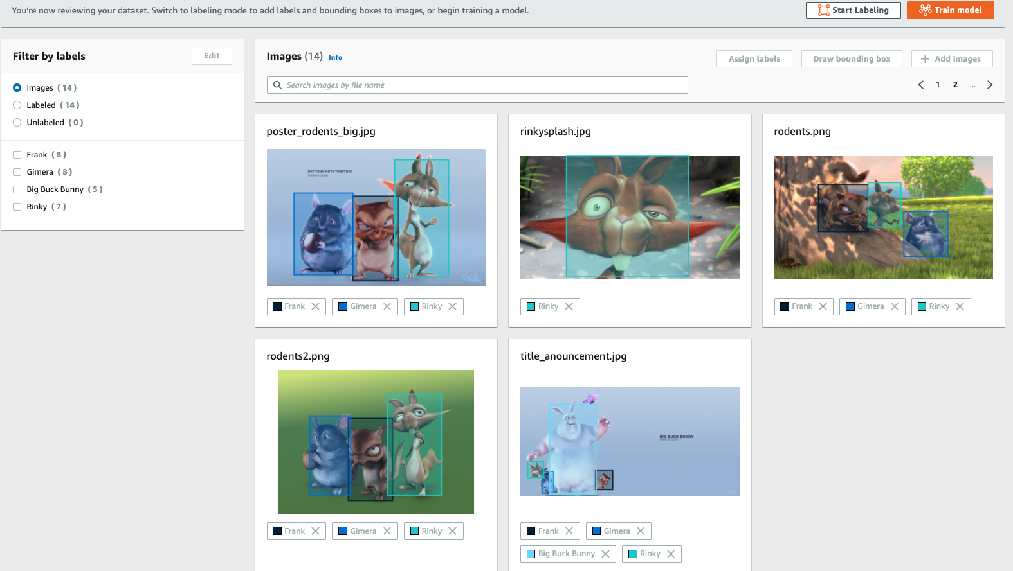Remove Rinky label from rodents2.png
Image resolution: width=1013 pixels, height=571 pixels.
point(452,531)
